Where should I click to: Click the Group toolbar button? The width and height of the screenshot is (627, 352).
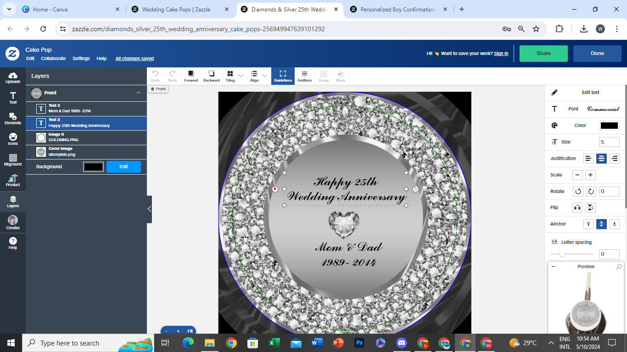pyautogui.click(x=324, y=76)
